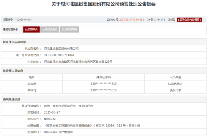Click the 姓名 column header
Screen dimensions: 208x136
point(32,77)
